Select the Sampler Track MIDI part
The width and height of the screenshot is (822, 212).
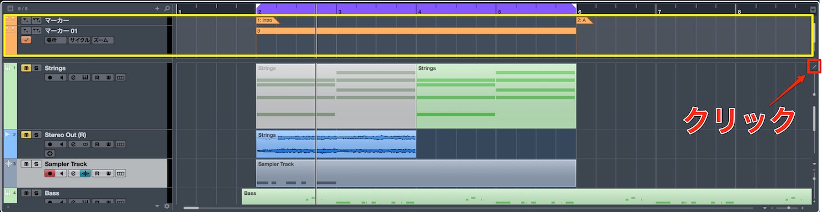(416, 173)
